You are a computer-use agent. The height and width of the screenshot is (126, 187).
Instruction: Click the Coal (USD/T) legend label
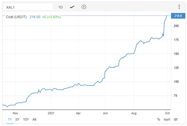pyautogui.click(x=16, y=17)
